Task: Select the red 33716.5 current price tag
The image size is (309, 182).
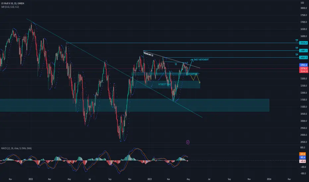Action: click(x=303, y=68)
